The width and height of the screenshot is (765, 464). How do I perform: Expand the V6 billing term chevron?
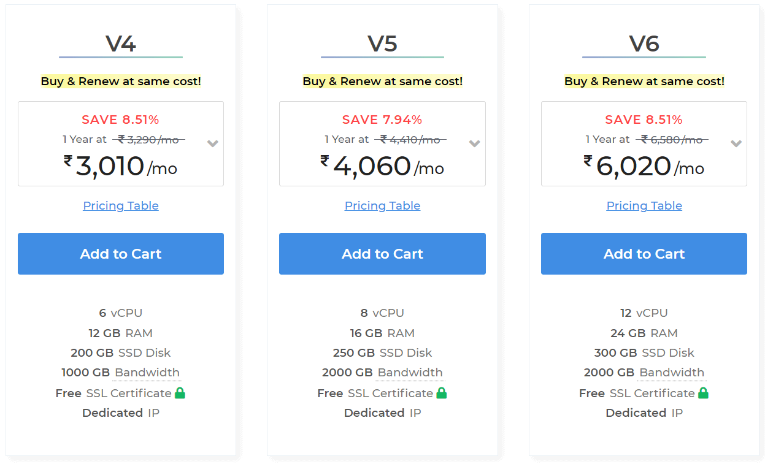tap(736, 144)
